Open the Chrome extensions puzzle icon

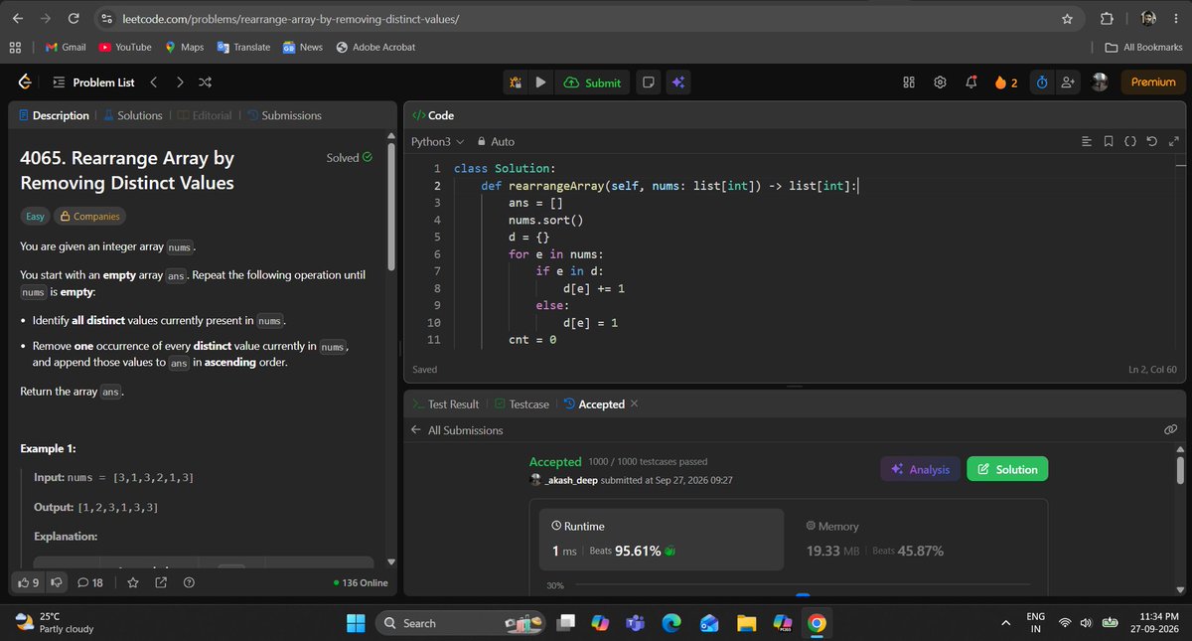click(x=1107, y=19)
